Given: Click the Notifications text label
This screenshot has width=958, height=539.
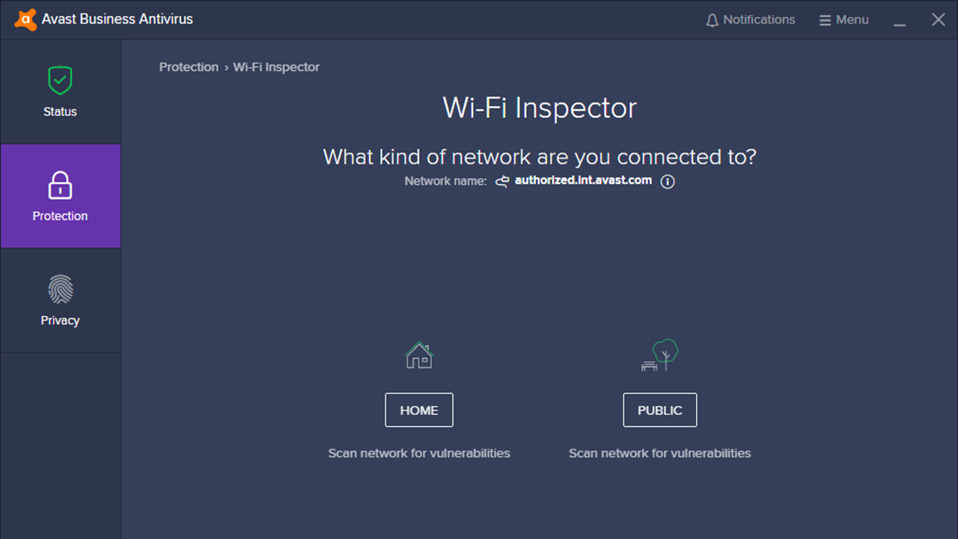Looking at the screenshot, I should pos(760,19).
